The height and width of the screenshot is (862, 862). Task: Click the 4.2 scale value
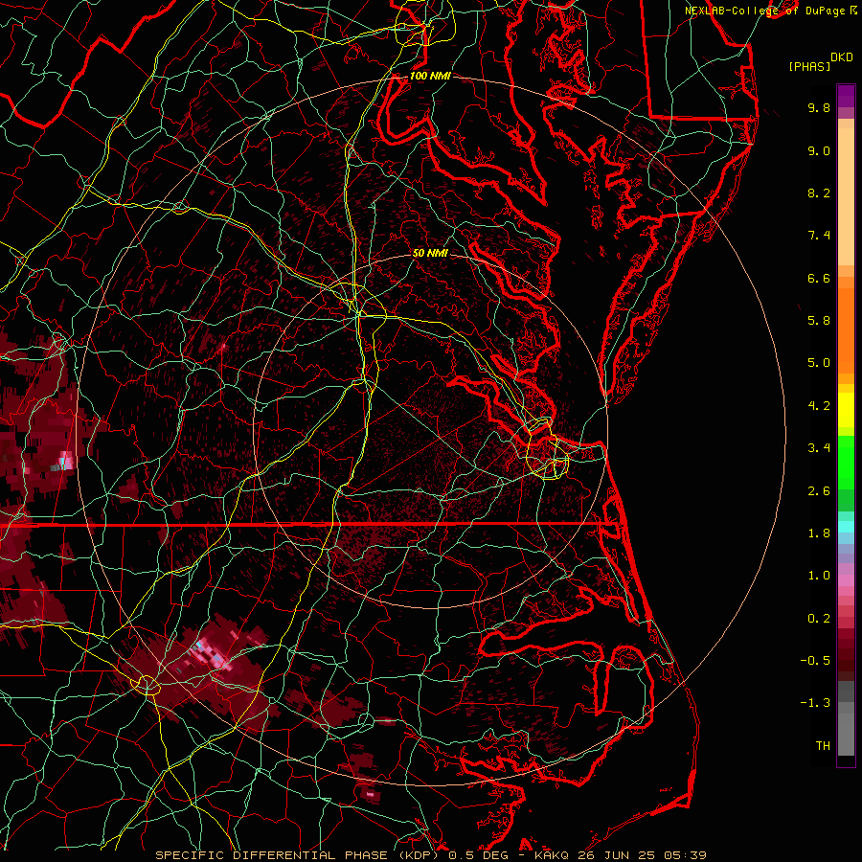point(819,406)
